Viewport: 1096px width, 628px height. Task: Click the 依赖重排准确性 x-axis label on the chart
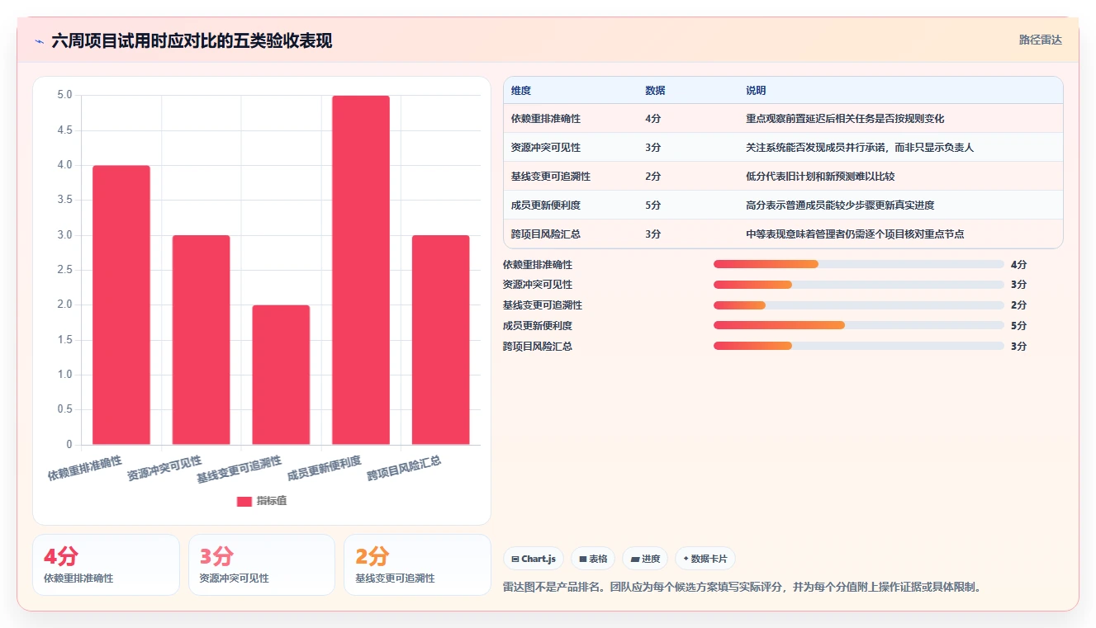point(85,468)
